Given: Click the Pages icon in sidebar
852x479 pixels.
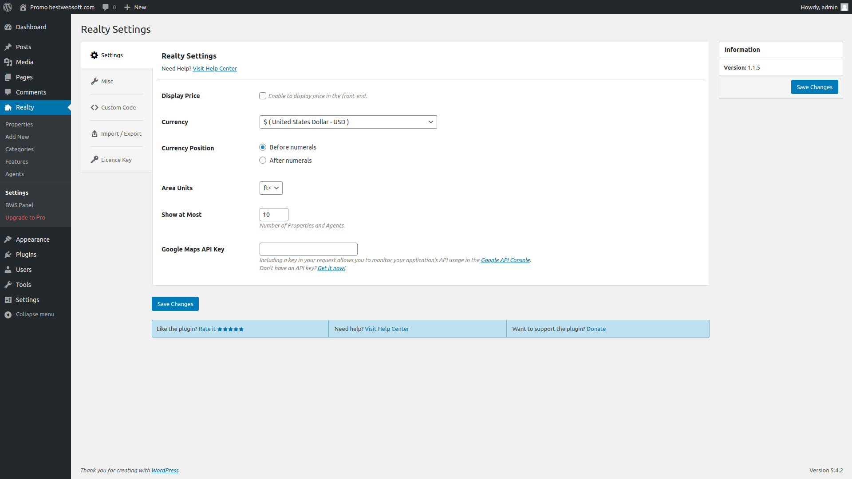Looking at the screenshot, I should click(8, 77).
